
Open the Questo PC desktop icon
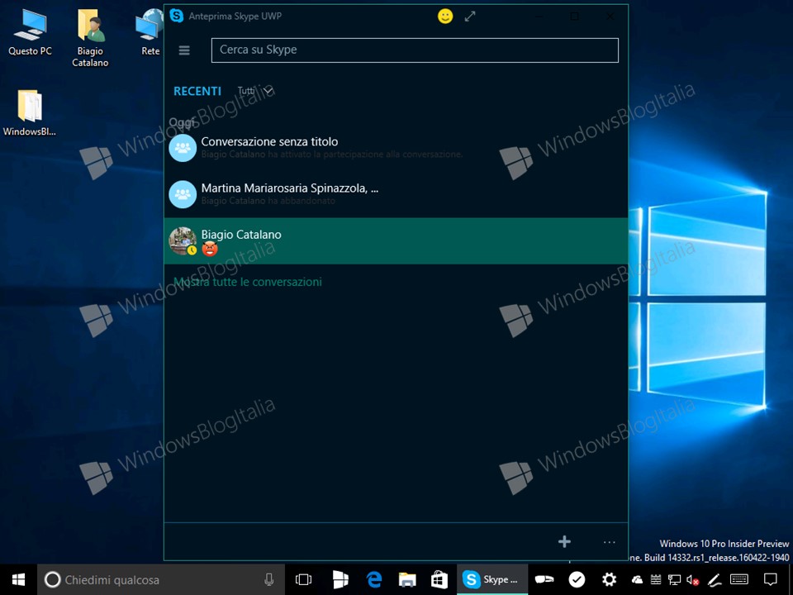30,32
